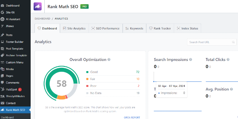The image size is (238, 119).
Task: Switch to the Dashboard analytics tab
Action: (47, 28)
